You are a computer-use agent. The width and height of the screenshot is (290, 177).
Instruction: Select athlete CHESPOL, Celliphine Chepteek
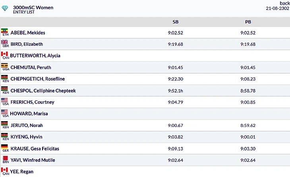(x=43, y=91)
